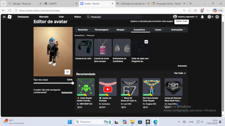Viewport: 225px width, 126px height.
Task: Click the Roblox logo icon
Action: tap(10, 17)
